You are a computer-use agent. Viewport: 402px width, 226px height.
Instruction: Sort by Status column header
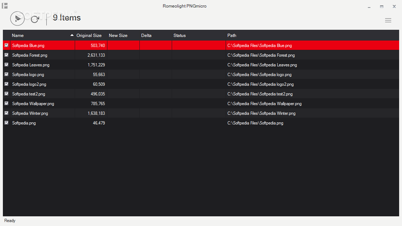pos(180,35)
